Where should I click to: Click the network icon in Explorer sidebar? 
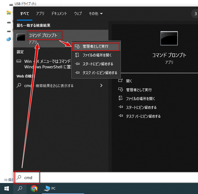(x=9, y=39)
